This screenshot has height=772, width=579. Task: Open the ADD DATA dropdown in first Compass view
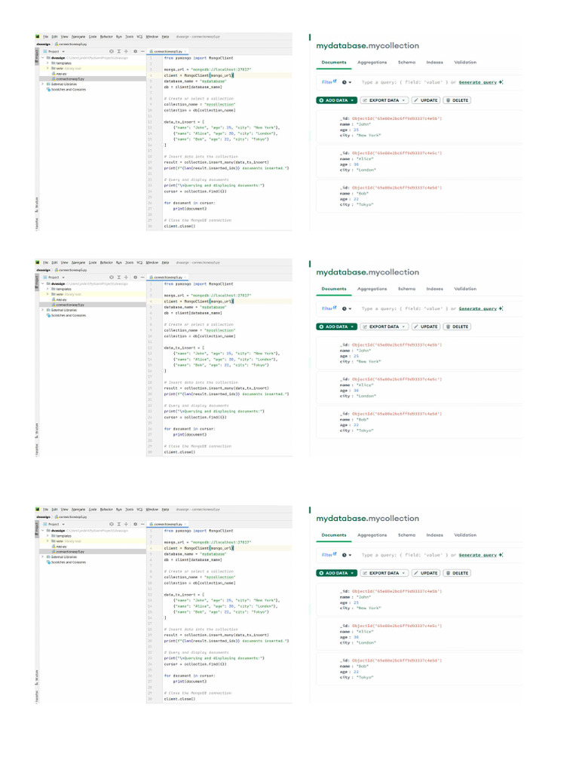tap(337, 100)
